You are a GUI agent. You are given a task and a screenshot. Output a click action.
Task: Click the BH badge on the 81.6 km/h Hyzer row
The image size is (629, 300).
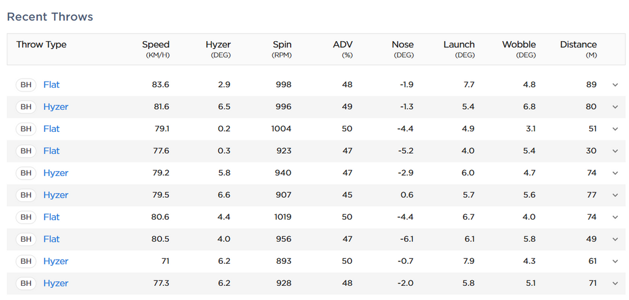pos(26,107)
